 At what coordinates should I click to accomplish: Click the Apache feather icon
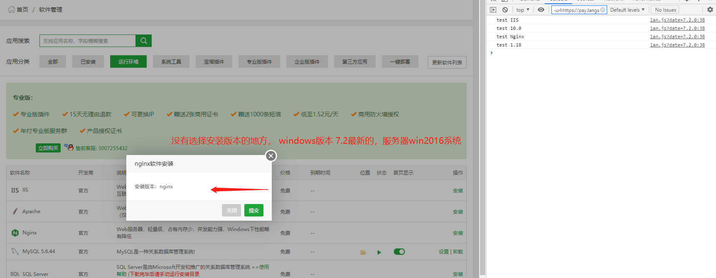click(x=15, y=211)
